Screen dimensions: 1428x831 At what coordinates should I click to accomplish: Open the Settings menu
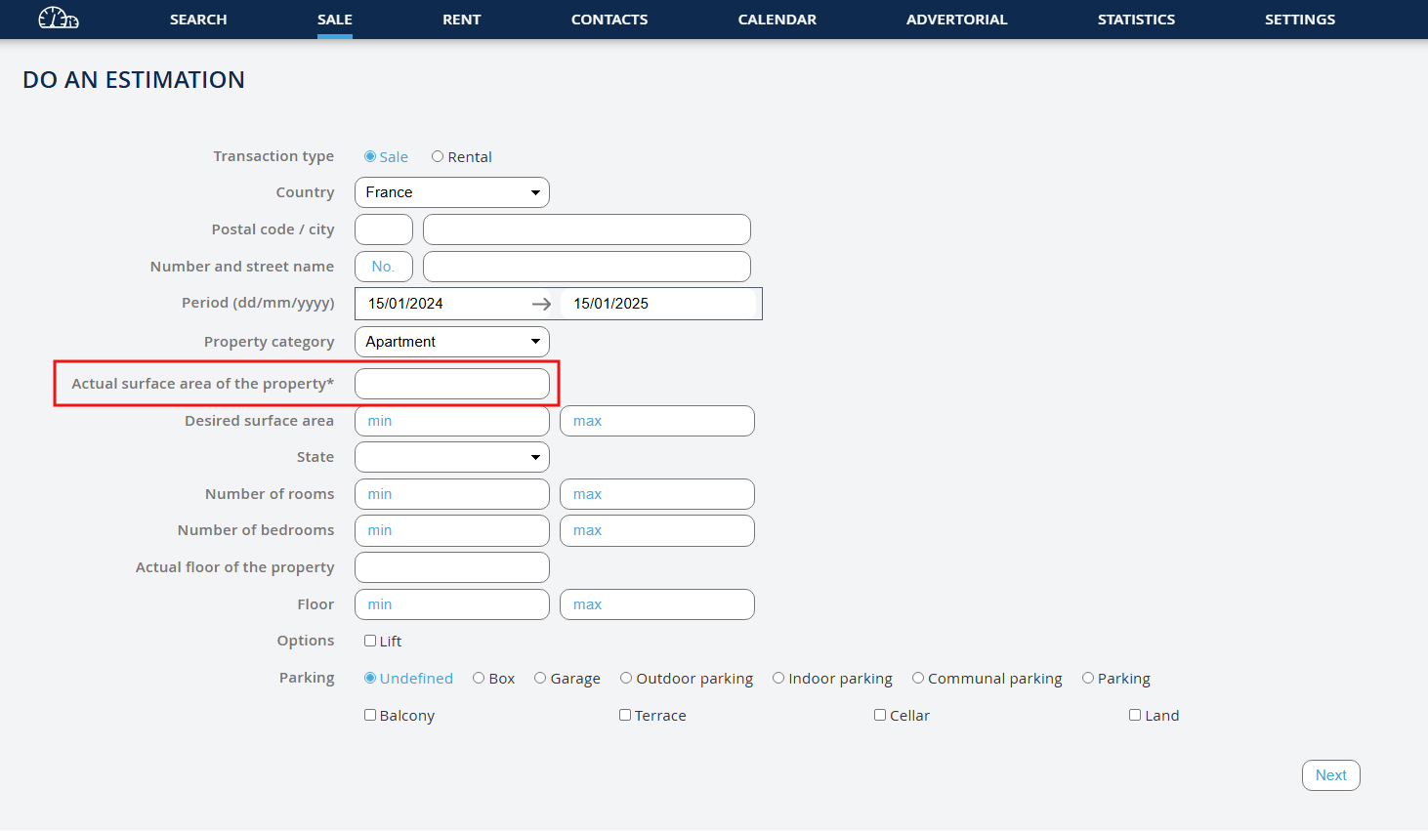tap(1299, 20)
